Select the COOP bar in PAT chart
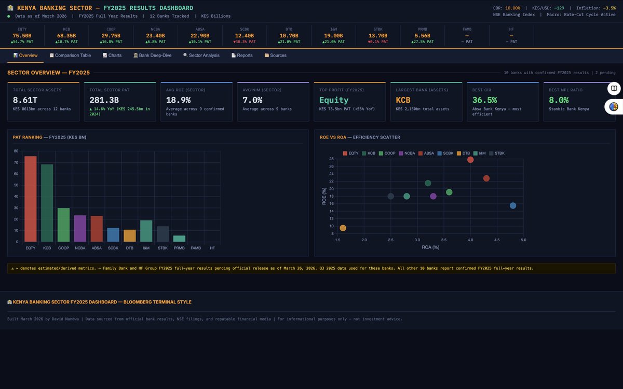623x389 pixels. 63,225
